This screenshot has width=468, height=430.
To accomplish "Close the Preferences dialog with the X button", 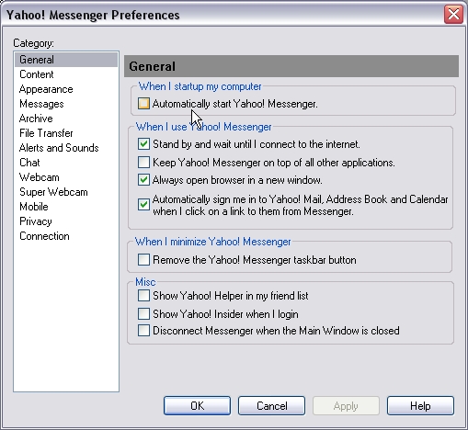I will pyautogui.click(x=453, y=15).
